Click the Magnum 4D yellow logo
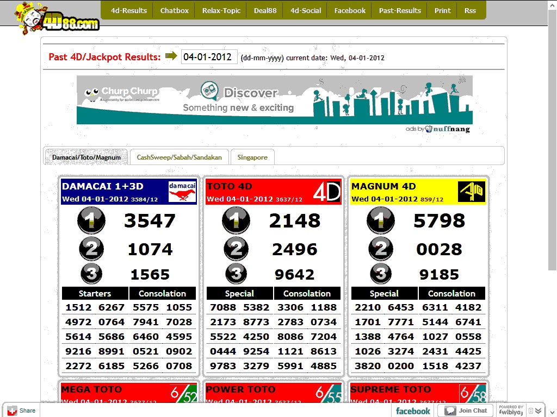Image resolution: width=557 pixels, height=417 pixels. (471, 192)
